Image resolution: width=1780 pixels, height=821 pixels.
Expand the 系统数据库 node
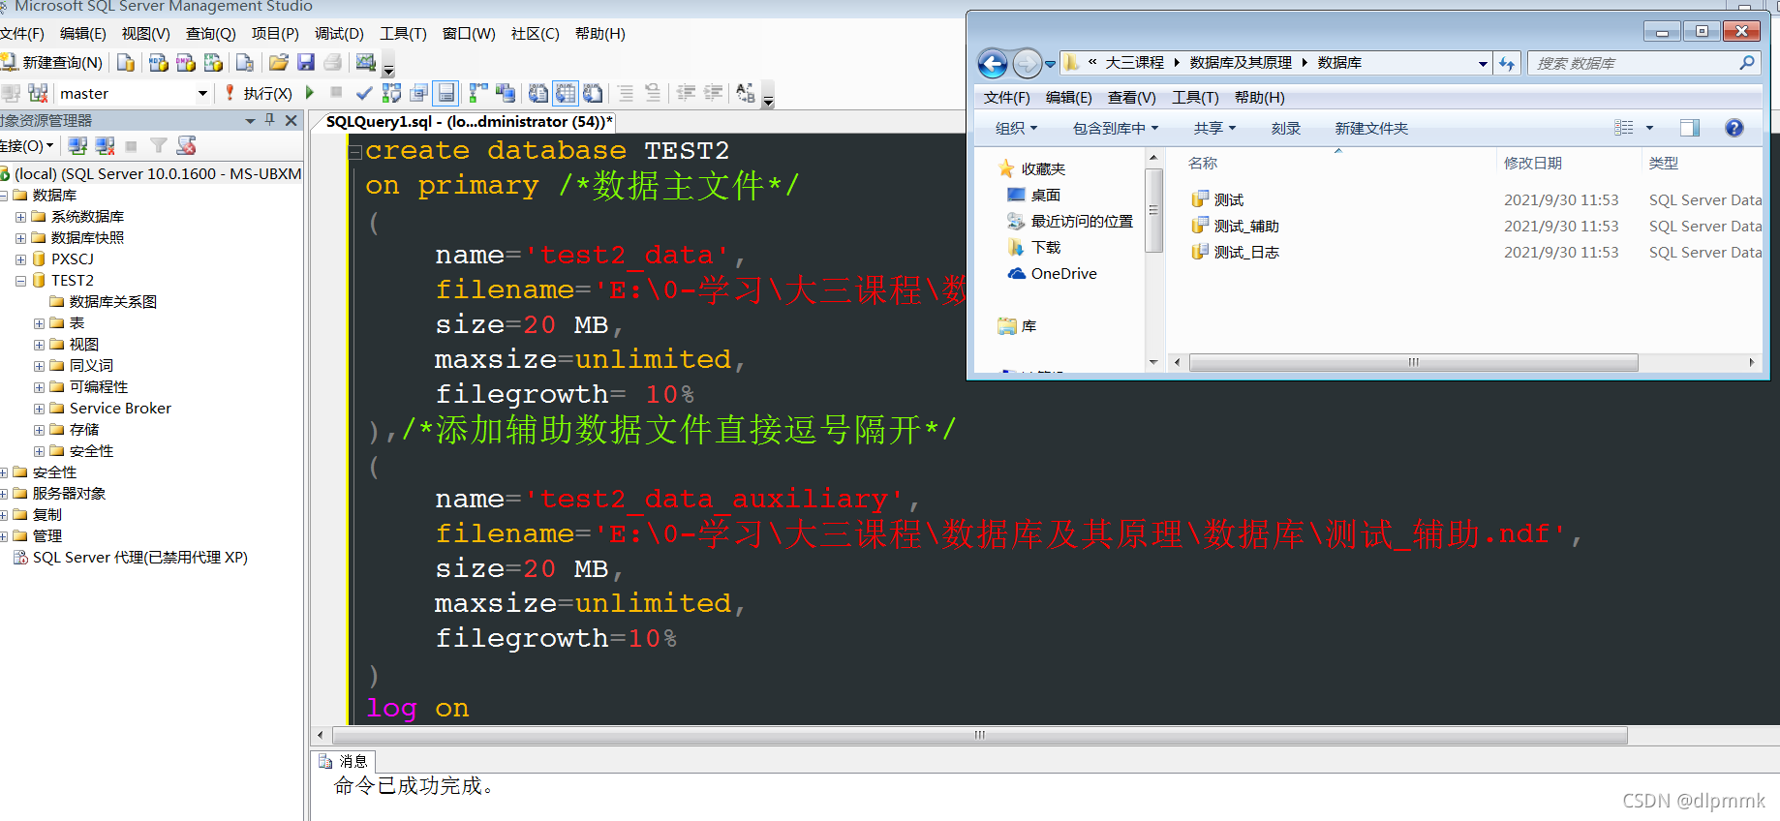point(20,217)
